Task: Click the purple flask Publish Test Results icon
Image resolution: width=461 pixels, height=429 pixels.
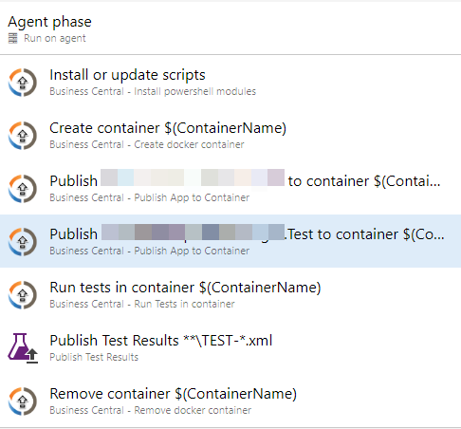Action: point(23,348)
